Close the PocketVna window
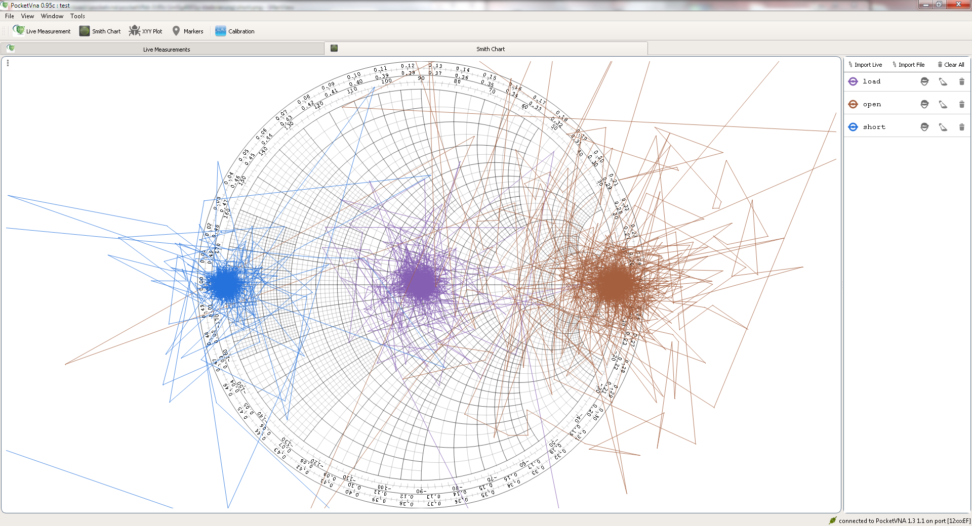 tap(958, 5)
